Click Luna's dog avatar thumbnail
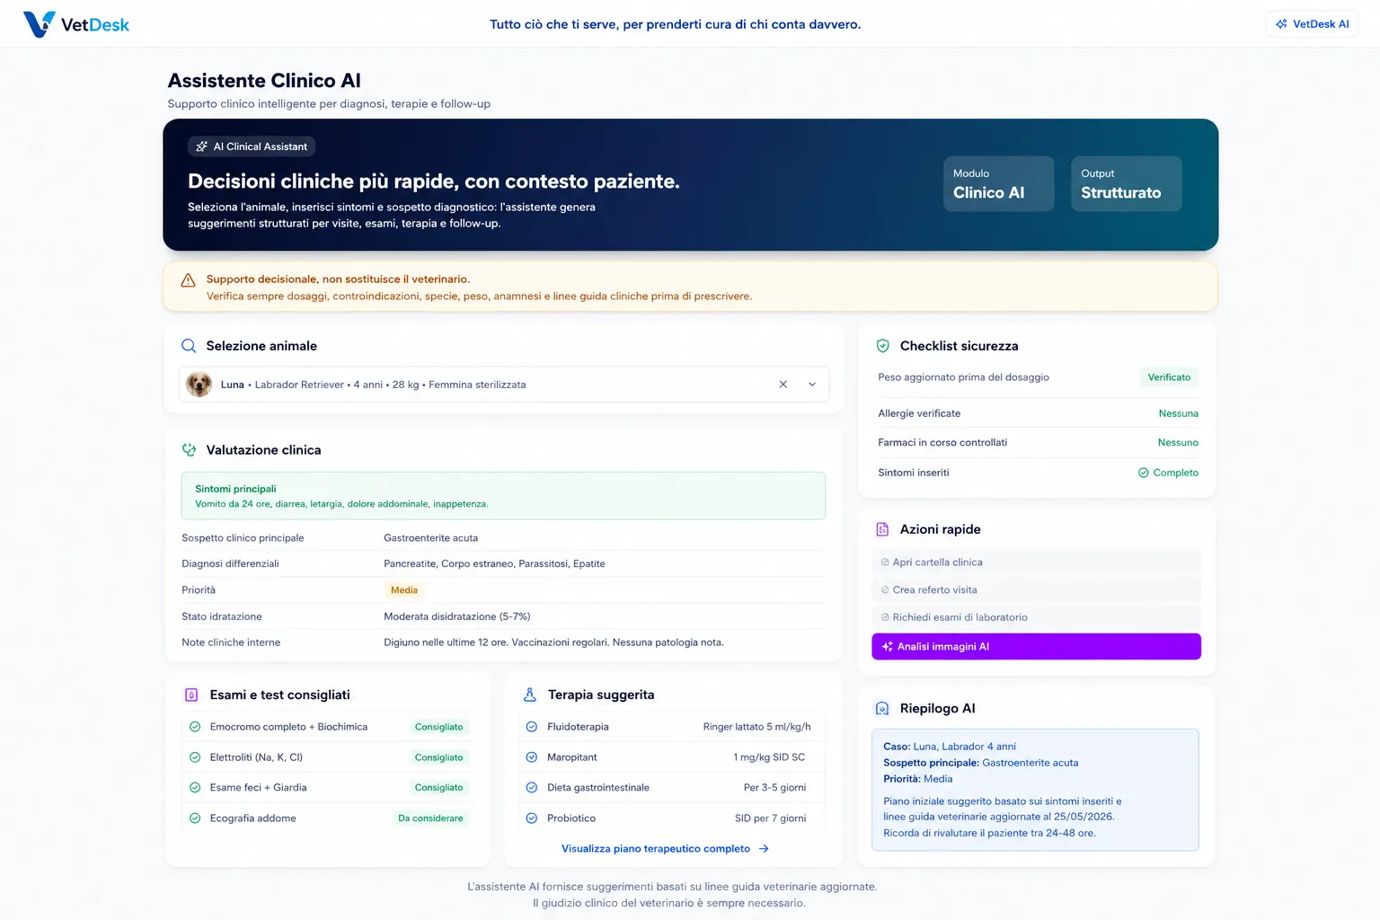 point(199,385)
